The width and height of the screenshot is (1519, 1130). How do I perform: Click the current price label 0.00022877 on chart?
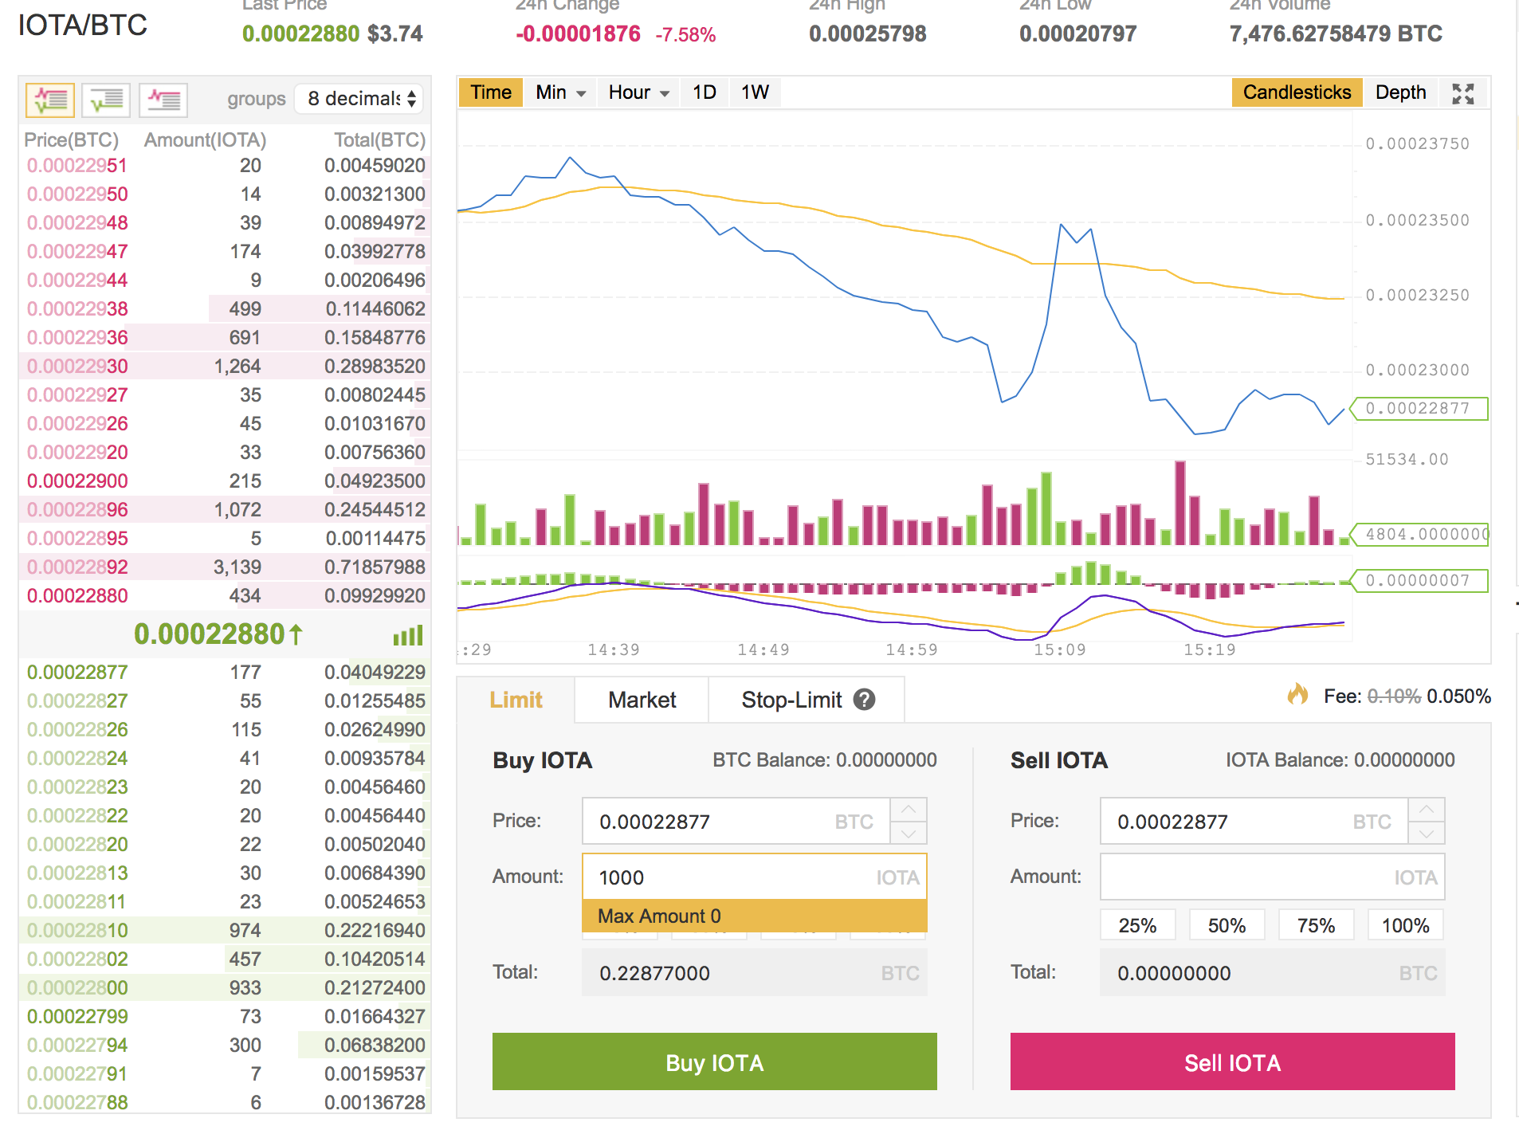[1419, 409]
